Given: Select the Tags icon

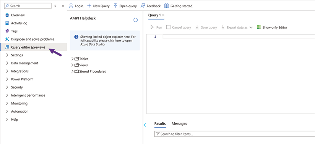Looking at the screenshot, I should (x=7, y=31).
